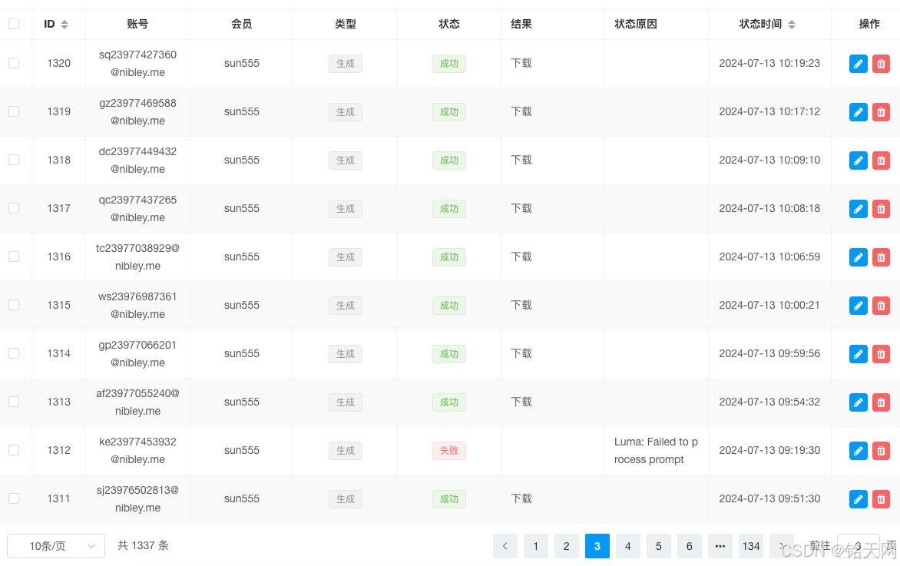Click the edit pencil icon for ID 1320
Viewport: 900px width, 566px height.
[x=858, y=64]
